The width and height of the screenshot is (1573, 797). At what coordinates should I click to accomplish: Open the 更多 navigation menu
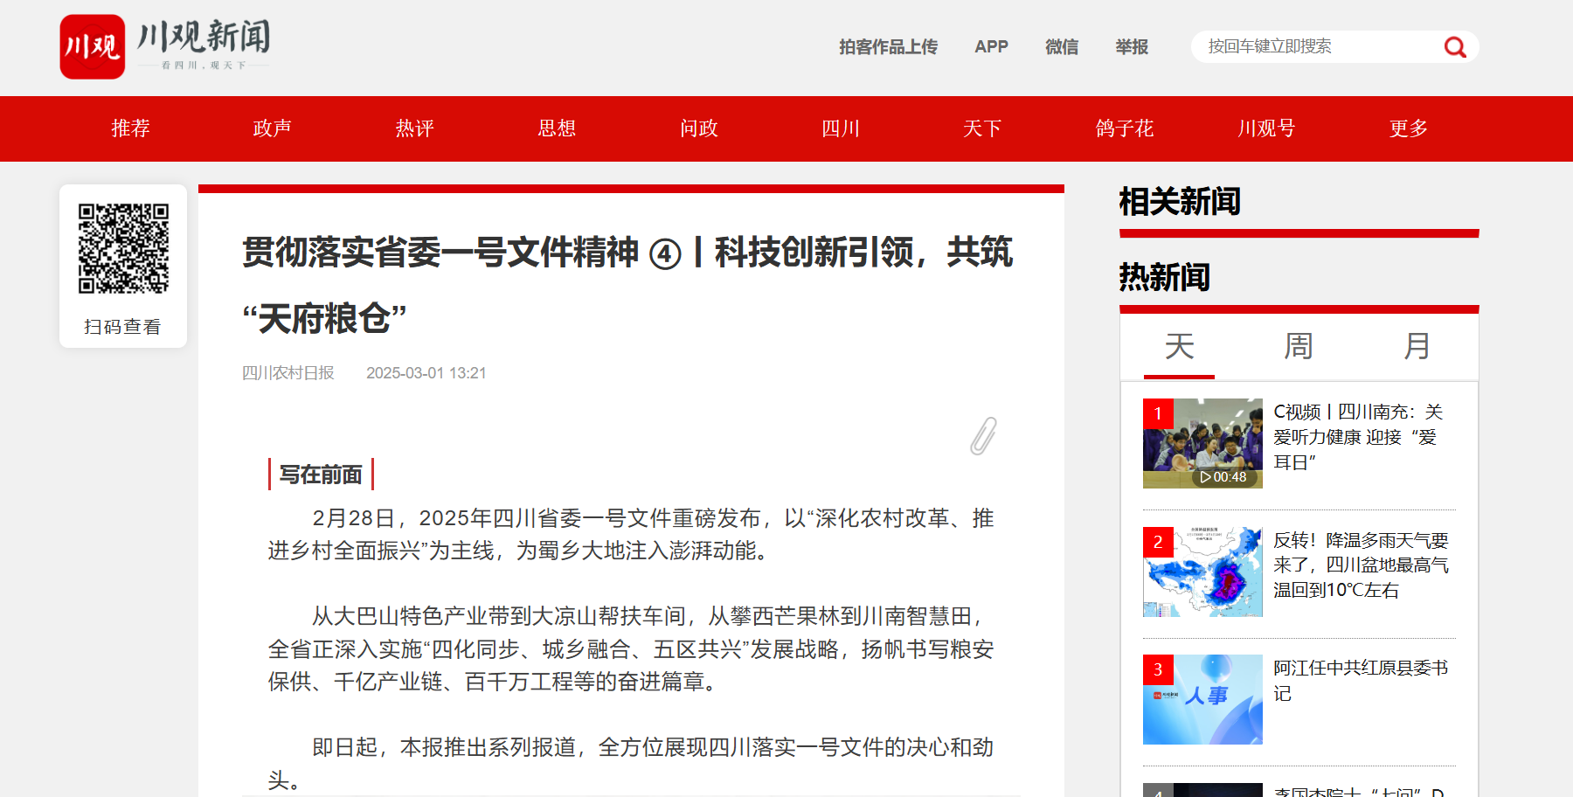click(x=1408, y=128)
